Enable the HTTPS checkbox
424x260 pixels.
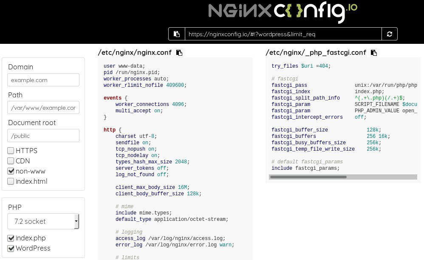coord(11,151)
